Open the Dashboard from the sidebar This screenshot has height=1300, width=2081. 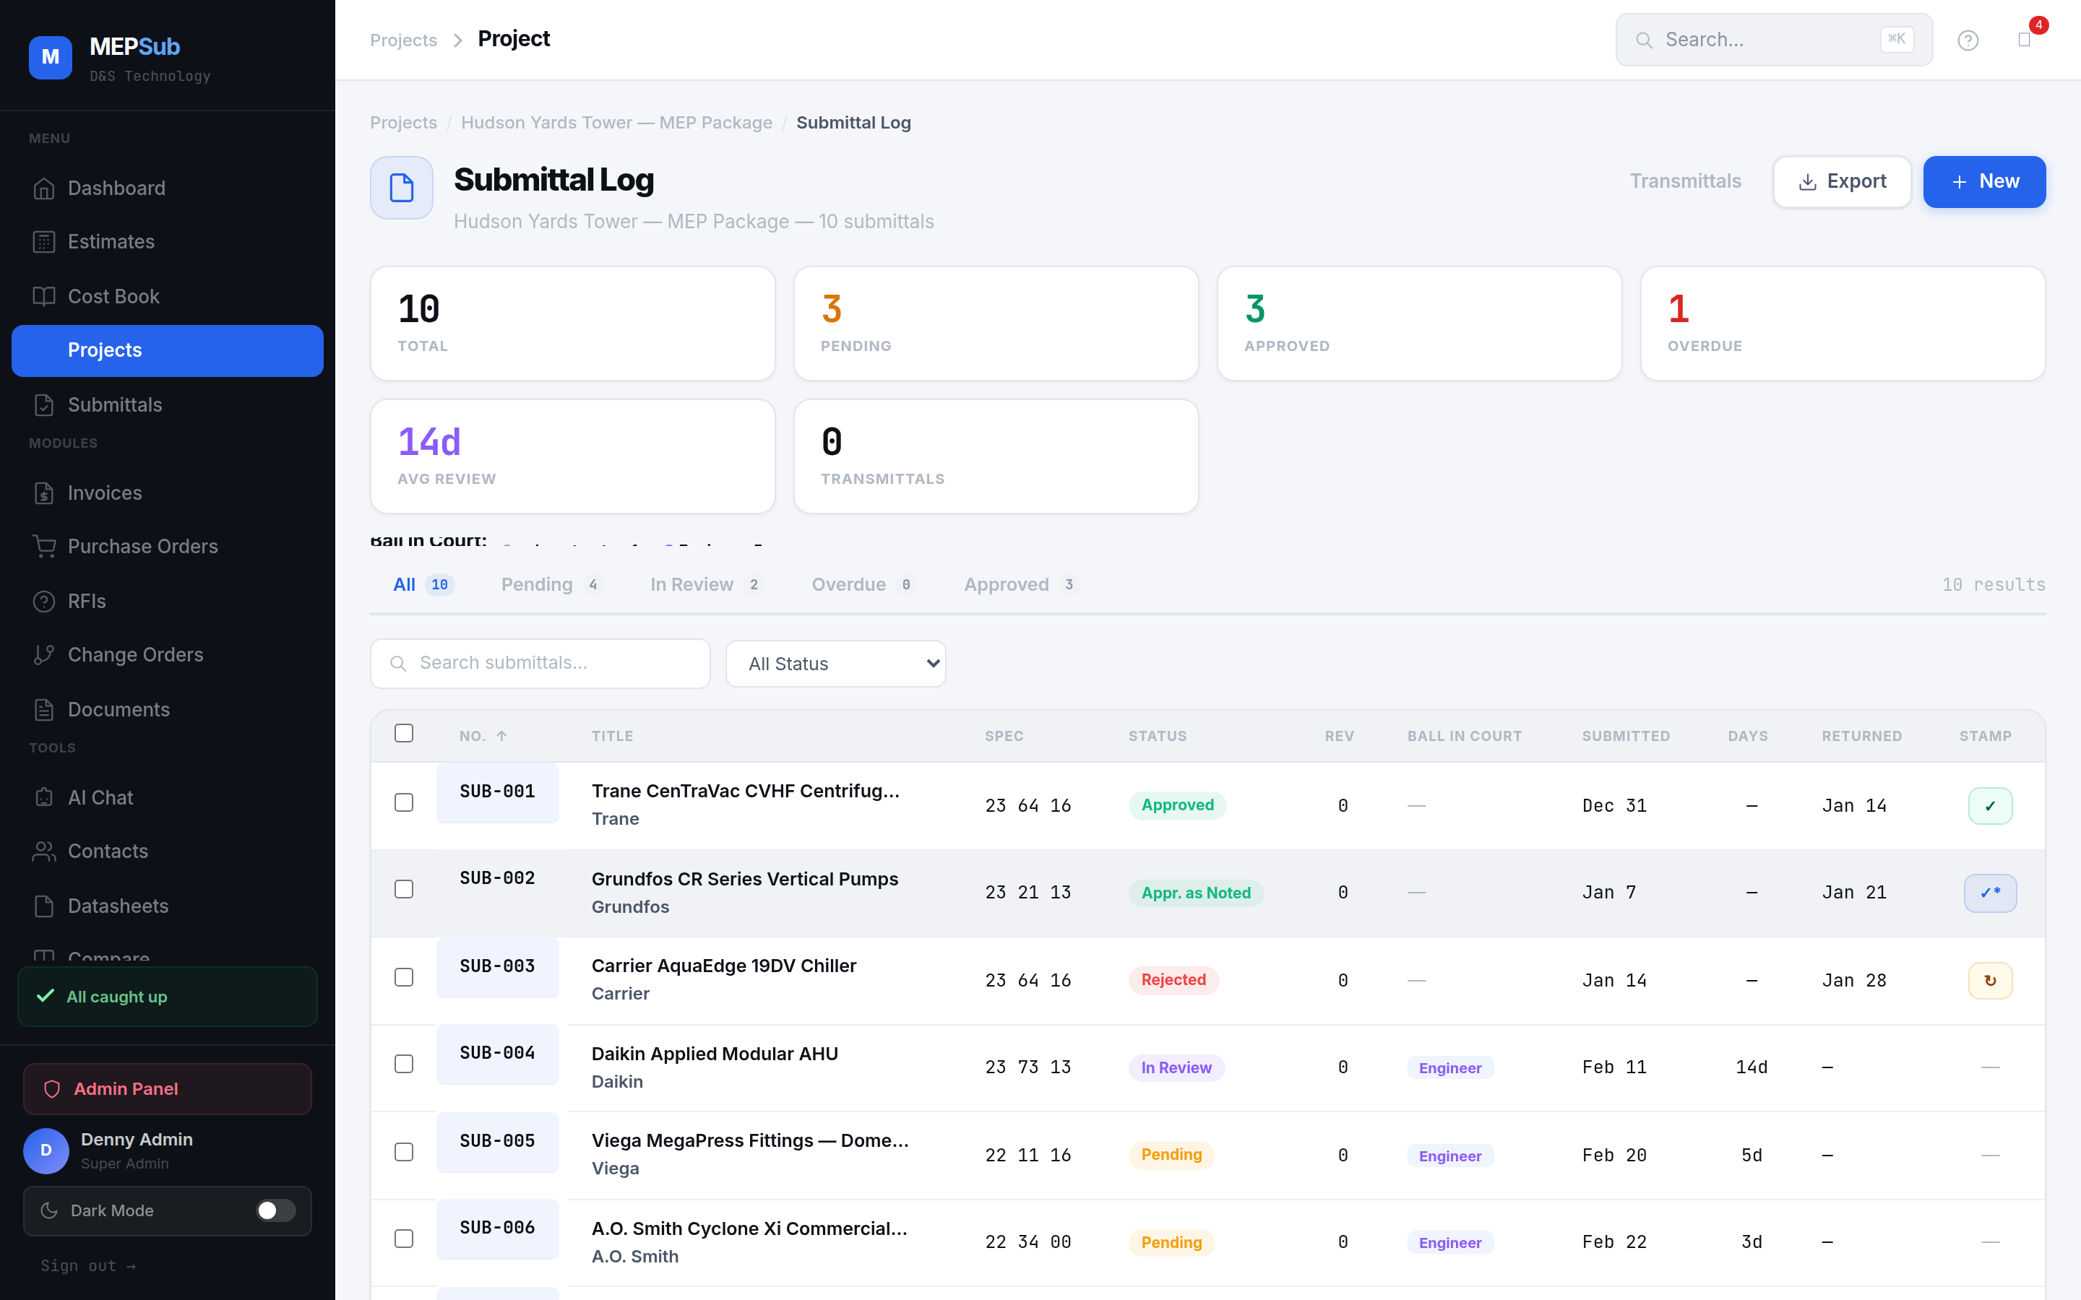[116, 188]
